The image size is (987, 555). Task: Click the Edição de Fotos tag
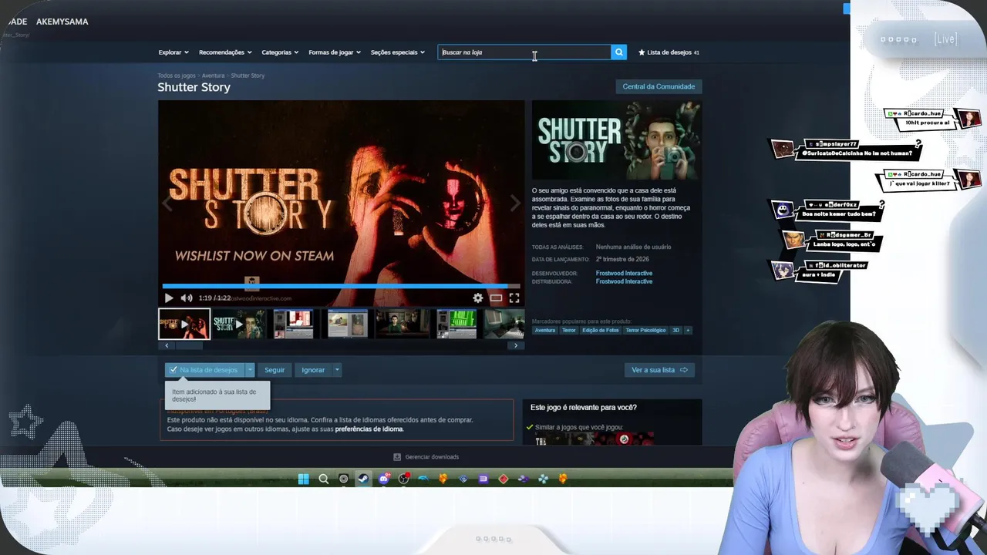tap(601, 330)
